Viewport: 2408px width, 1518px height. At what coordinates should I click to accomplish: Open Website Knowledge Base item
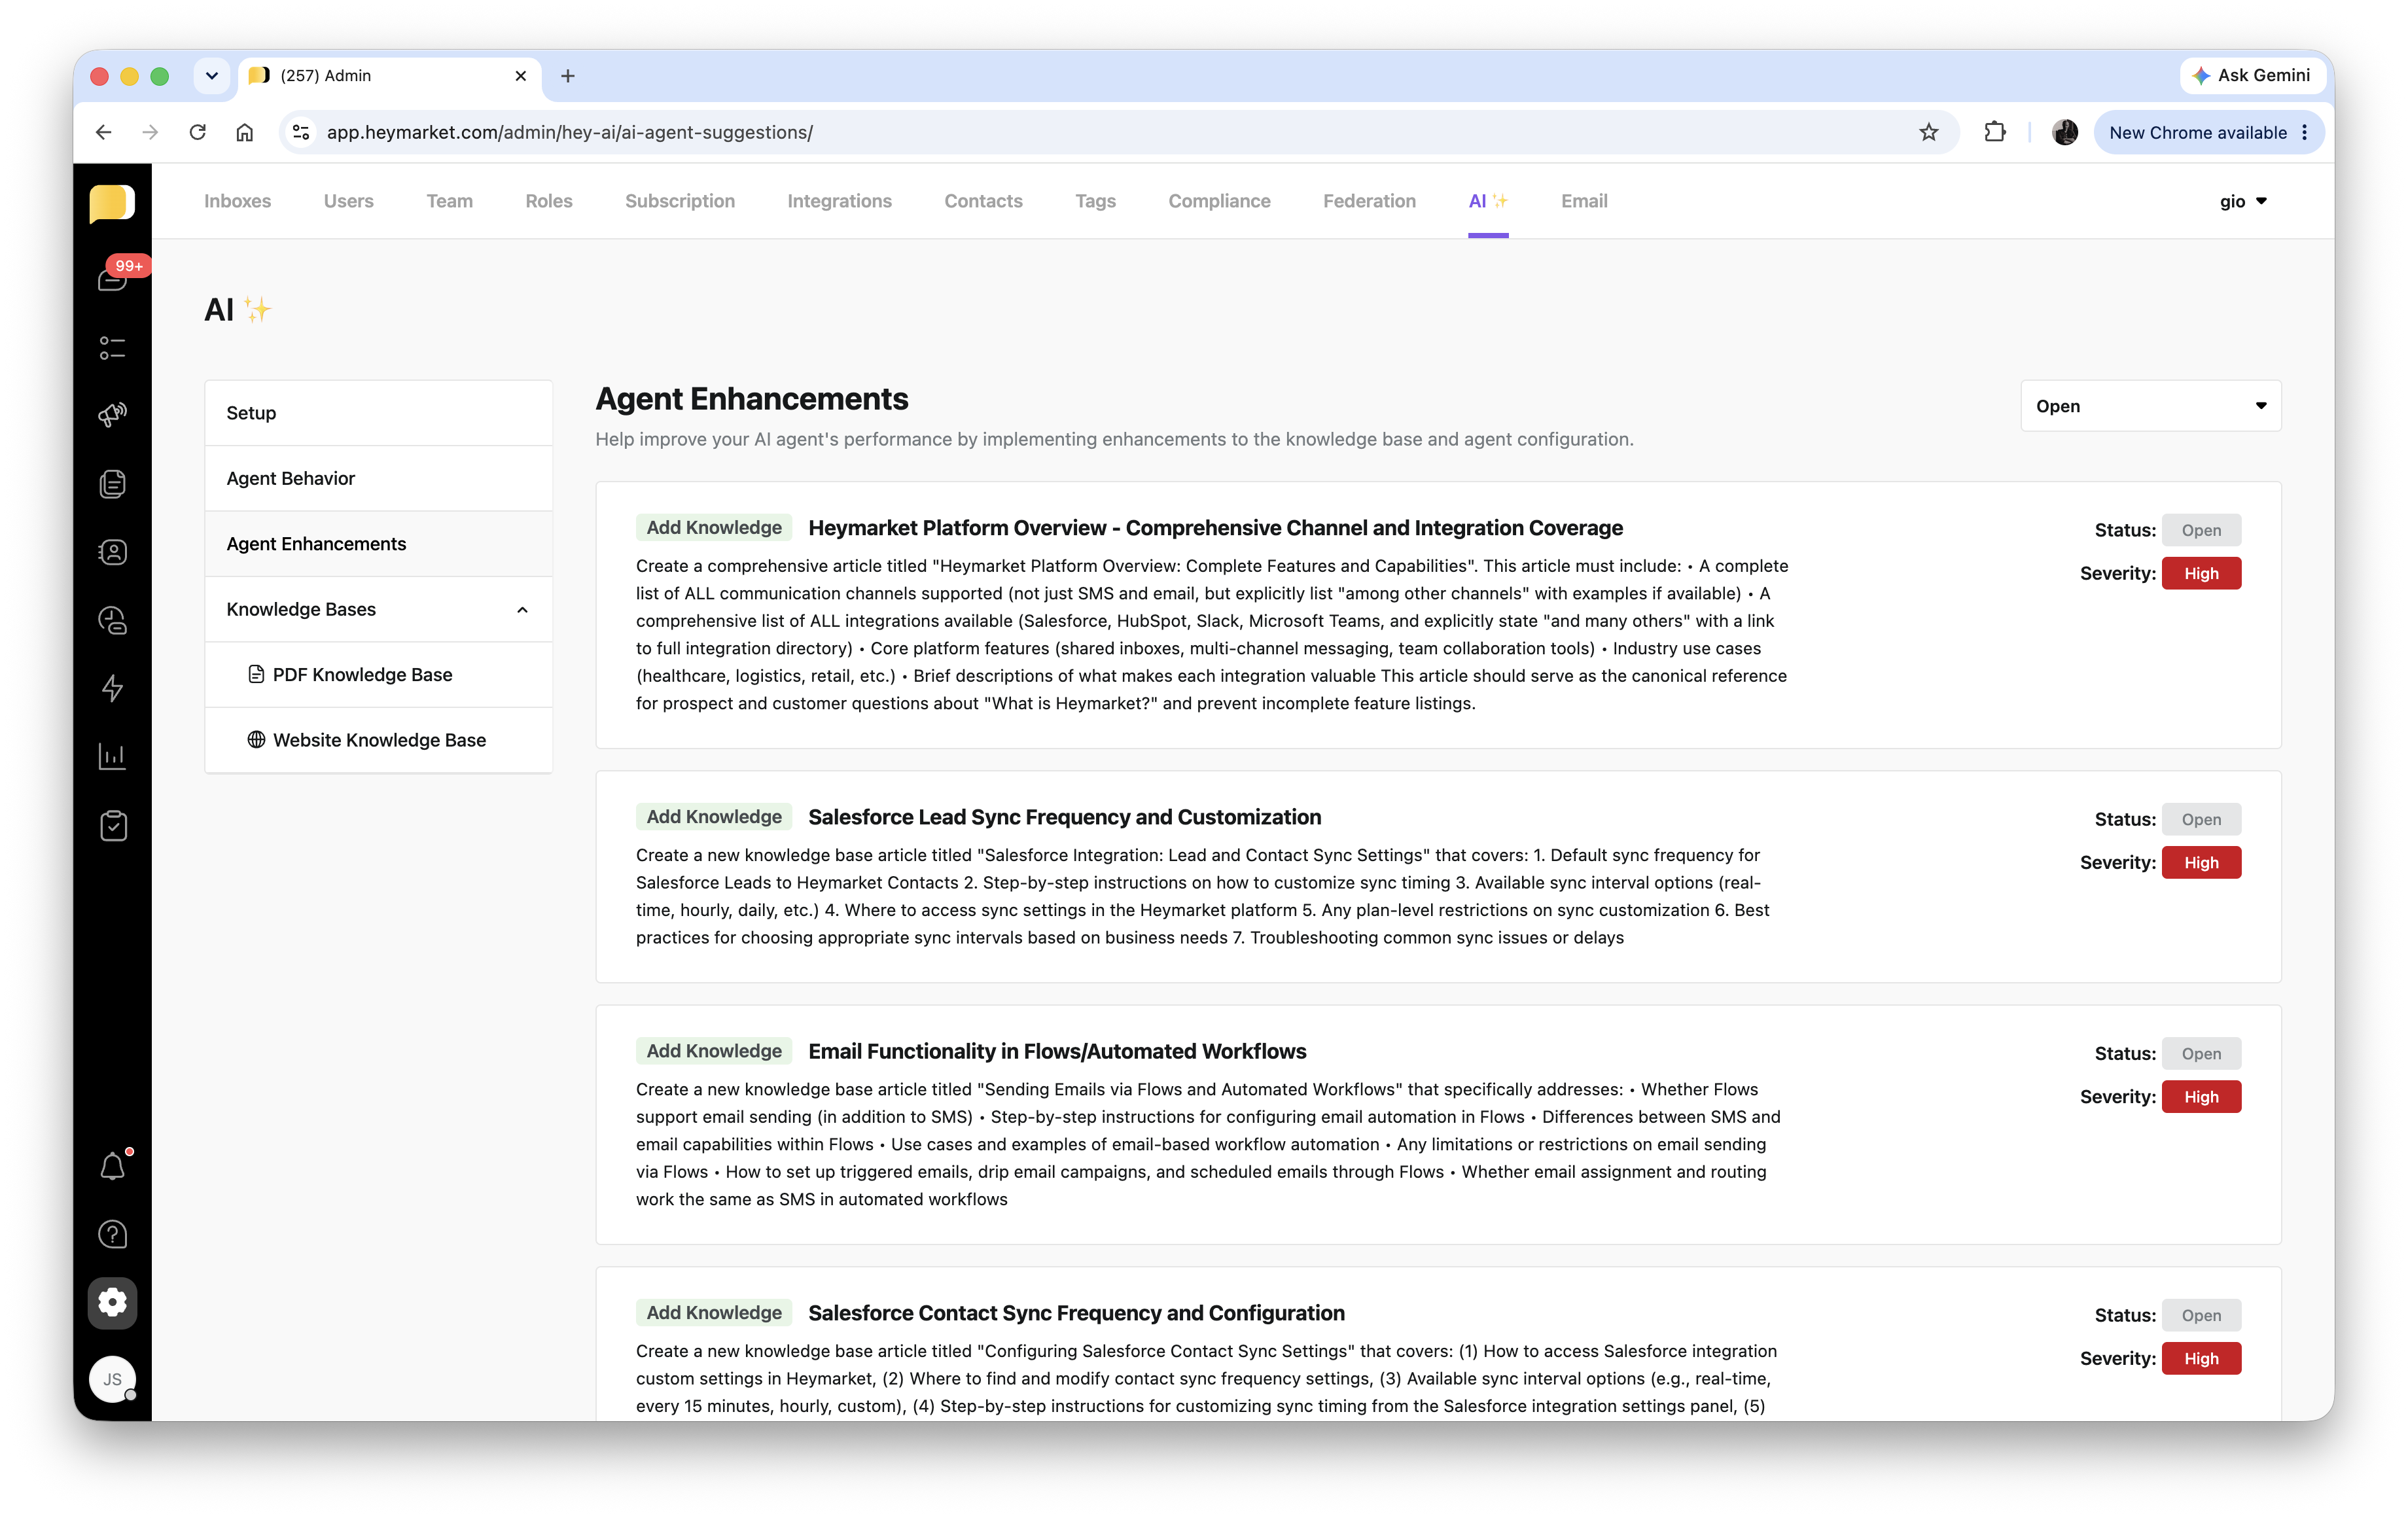tap(379, 740)
